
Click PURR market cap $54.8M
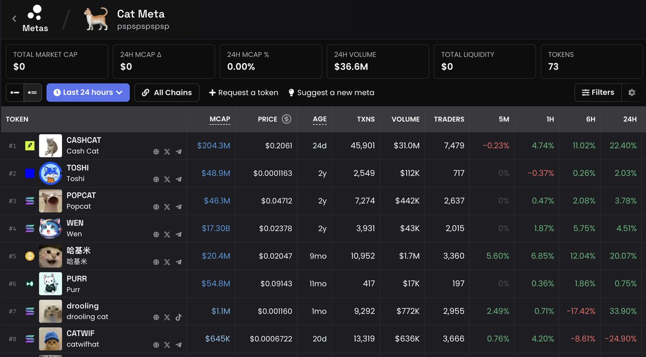click(x=216, y=284)
